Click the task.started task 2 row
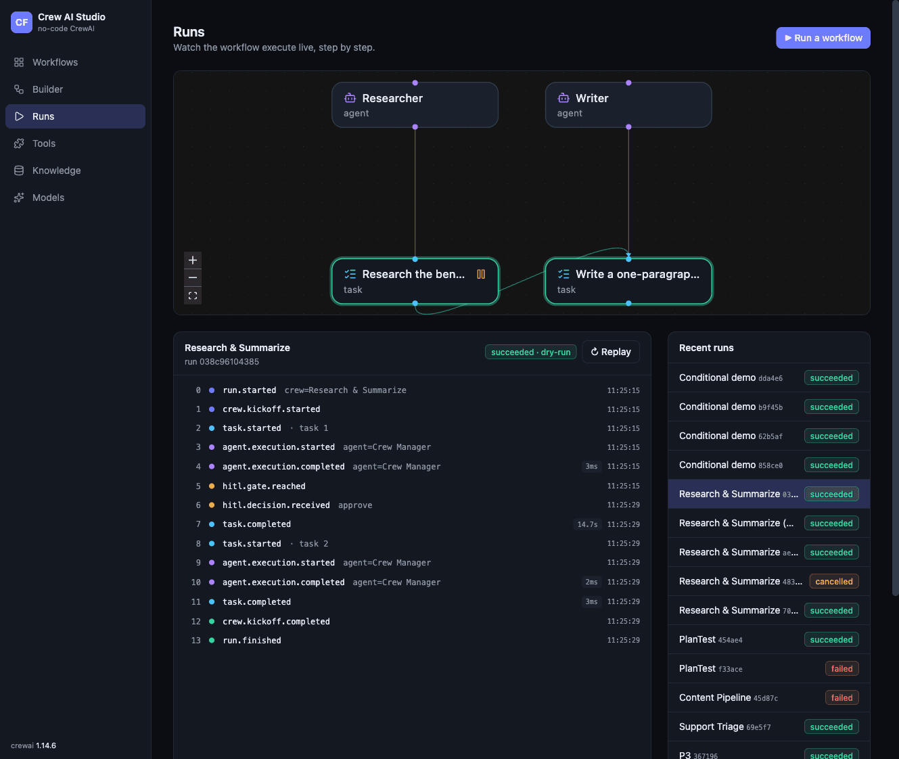 coord(413,544)
